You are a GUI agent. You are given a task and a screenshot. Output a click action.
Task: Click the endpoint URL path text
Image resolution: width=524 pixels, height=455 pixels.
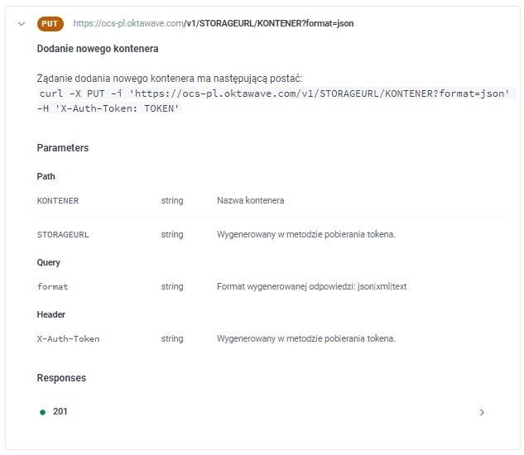pos(214,23)
